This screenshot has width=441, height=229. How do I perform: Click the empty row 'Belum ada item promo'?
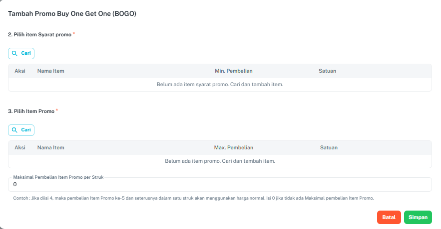tap(220, 161)
